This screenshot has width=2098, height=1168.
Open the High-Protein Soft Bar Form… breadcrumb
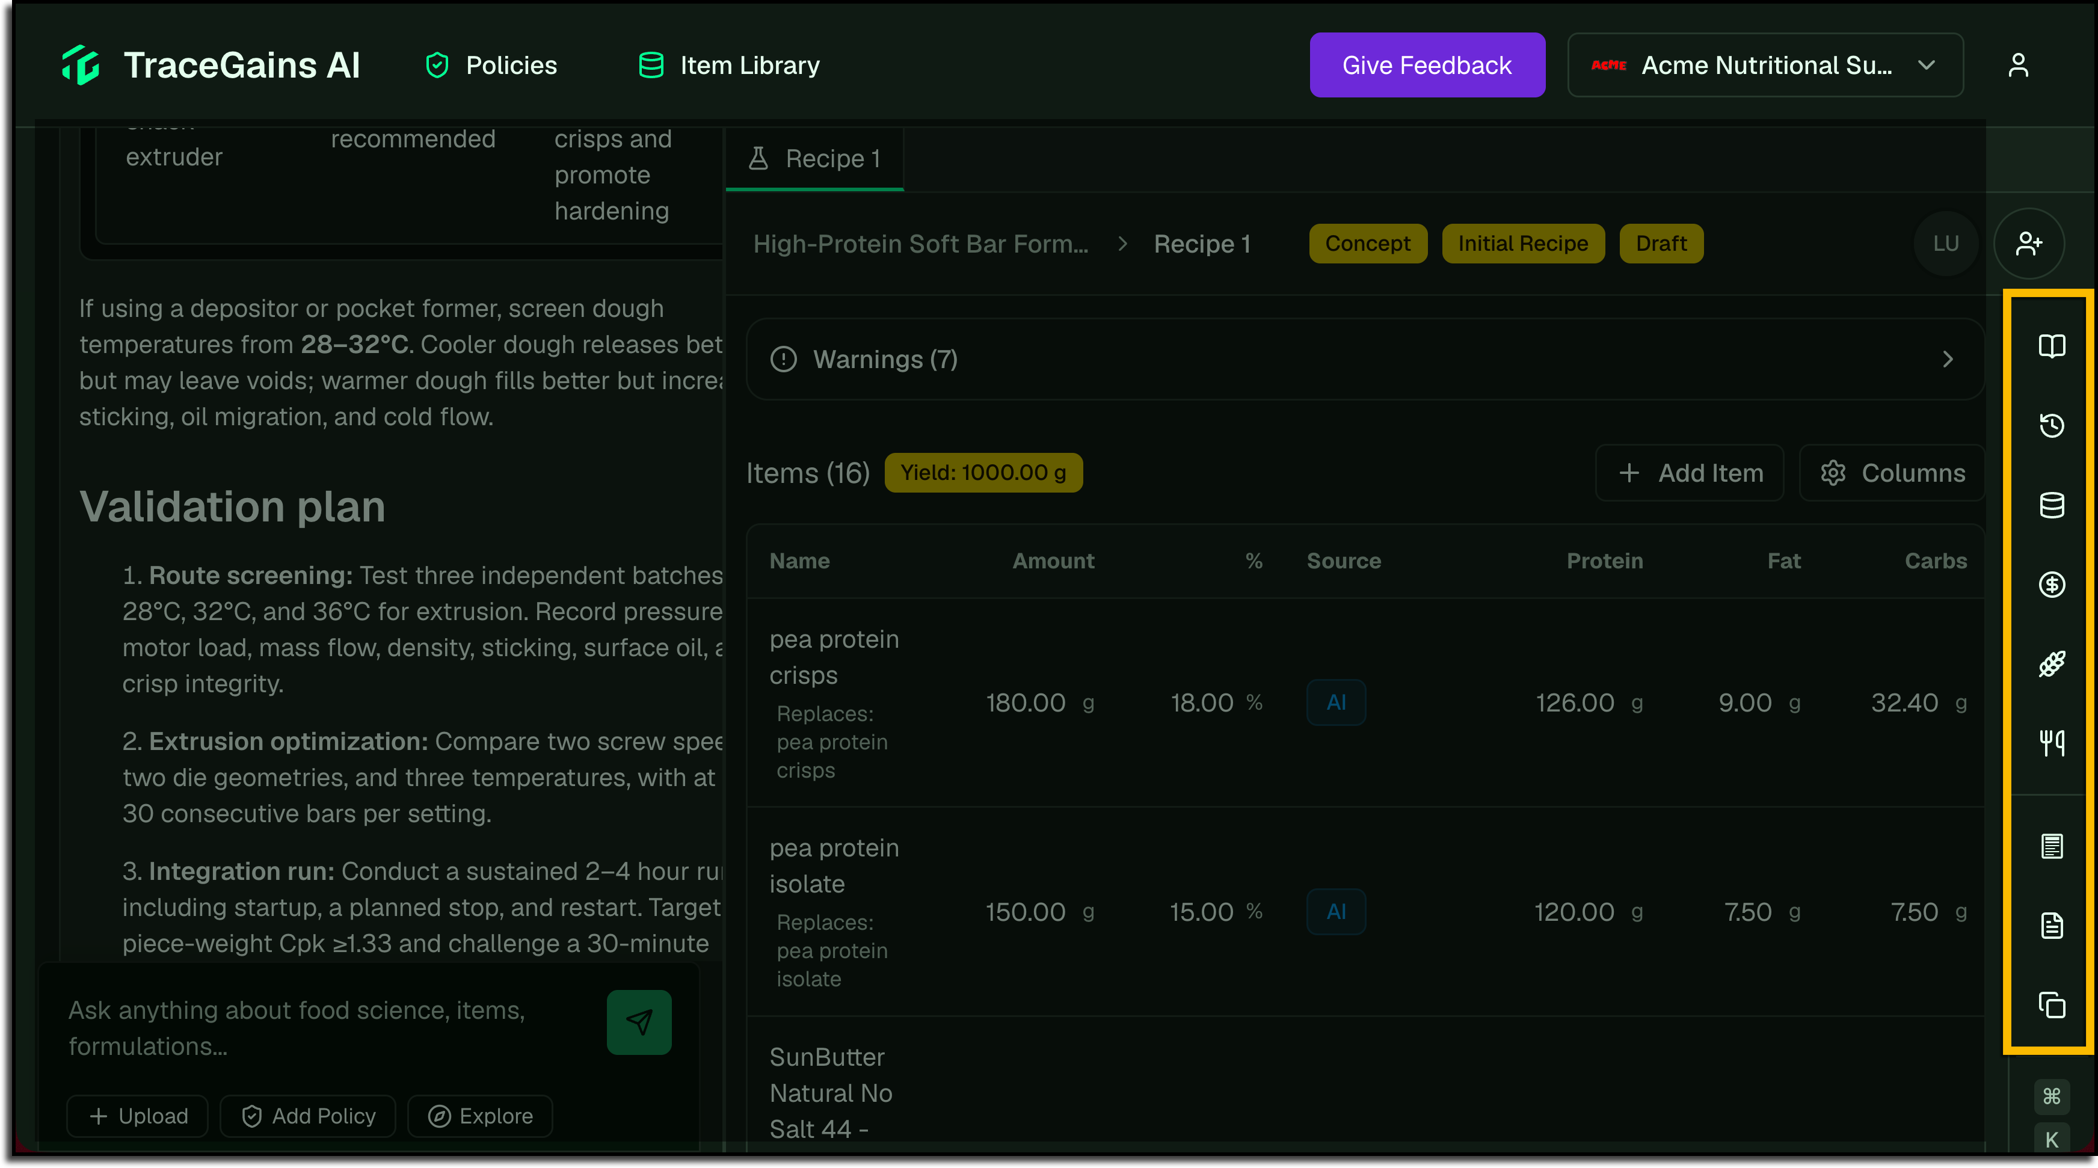coord(920,244)
